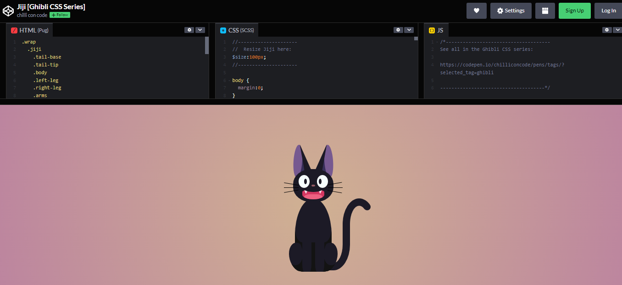The height and width of the screenshot is (285, 622).
Task: Click the yellow JS badge icon
Action: click(x=431, y=30)
